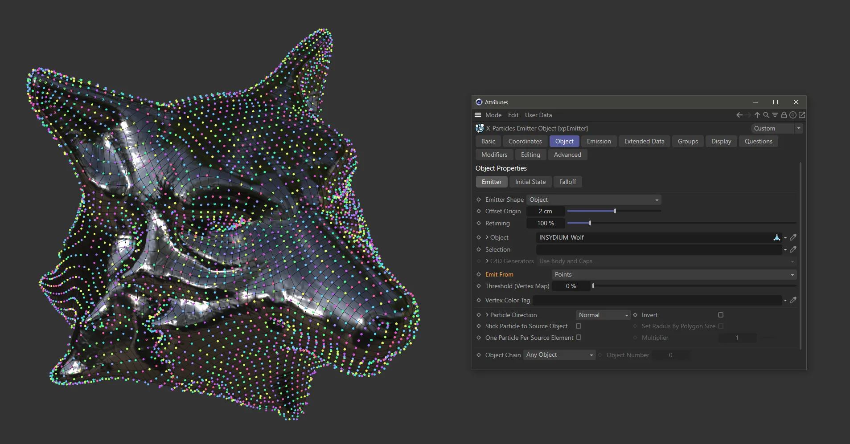Image resolution: width=850 pixels, height=444 pixels.
Task: Click the eyedropper picker beside Vertex Color Tag
Action: pos(793,300)
